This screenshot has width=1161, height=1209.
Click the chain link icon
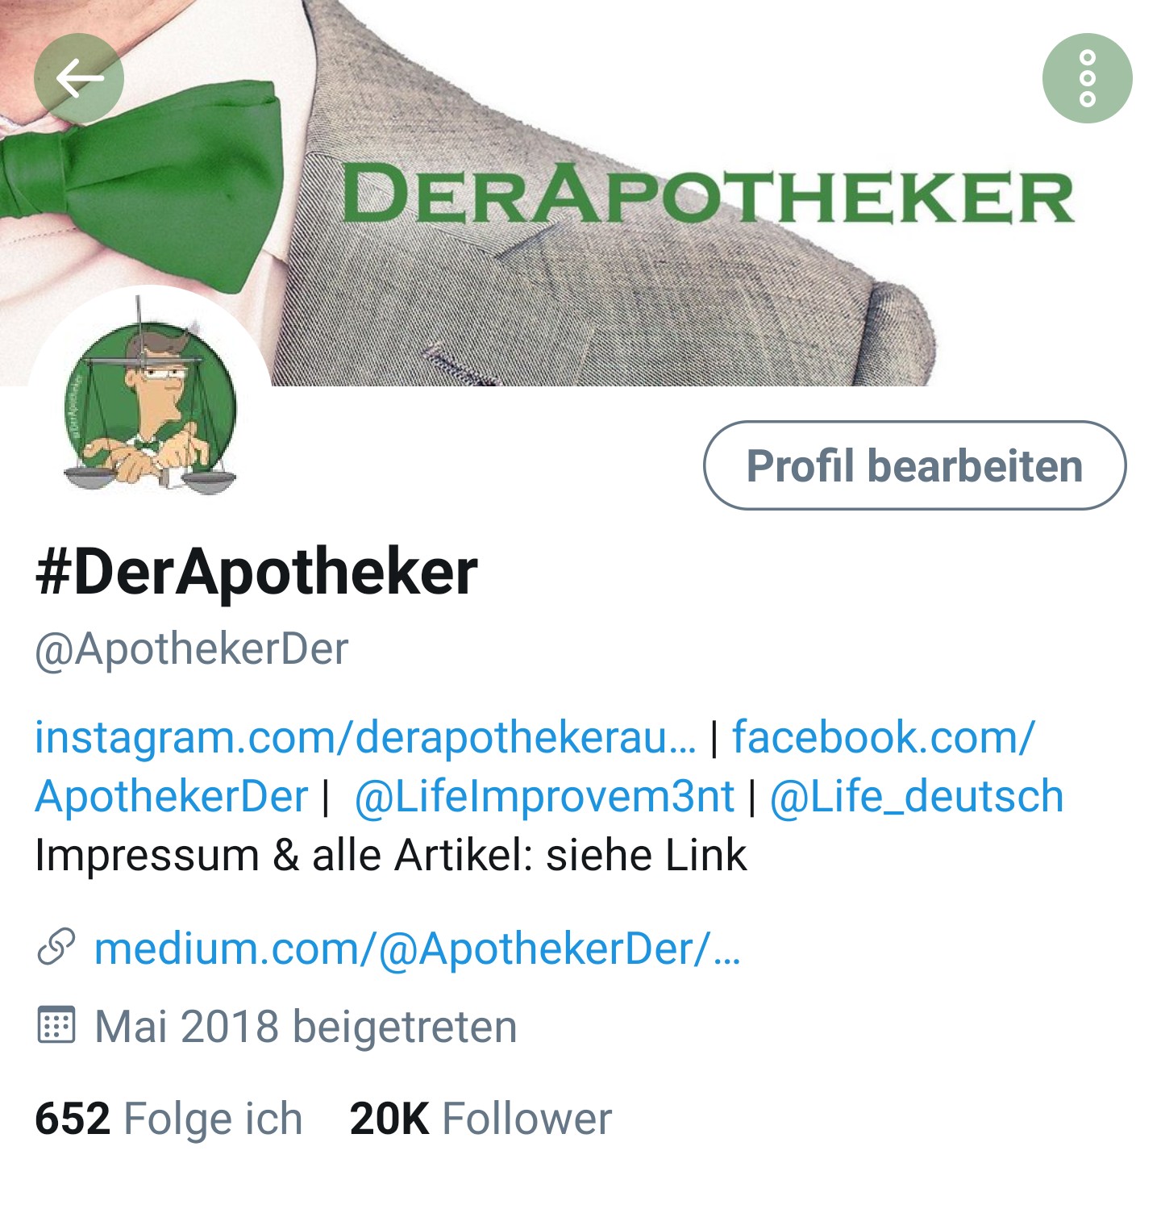tap(56, 947)
